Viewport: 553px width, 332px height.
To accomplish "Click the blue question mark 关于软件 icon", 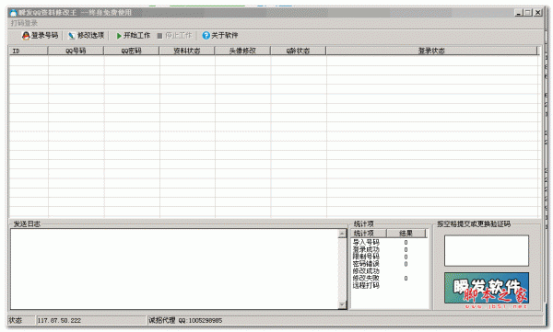I will 206,35.
